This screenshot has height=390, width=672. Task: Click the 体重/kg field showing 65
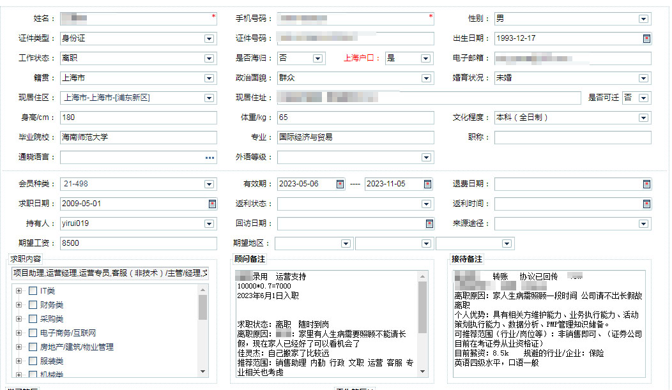pyautogui.click(x=356, y=117)
